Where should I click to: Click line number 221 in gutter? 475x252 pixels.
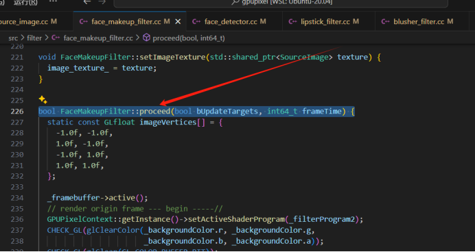click(x=17, y=57)
